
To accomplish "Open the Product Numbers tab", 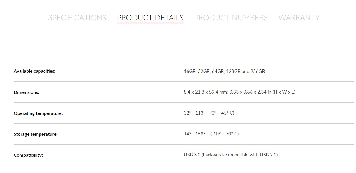I will point(231,18).
